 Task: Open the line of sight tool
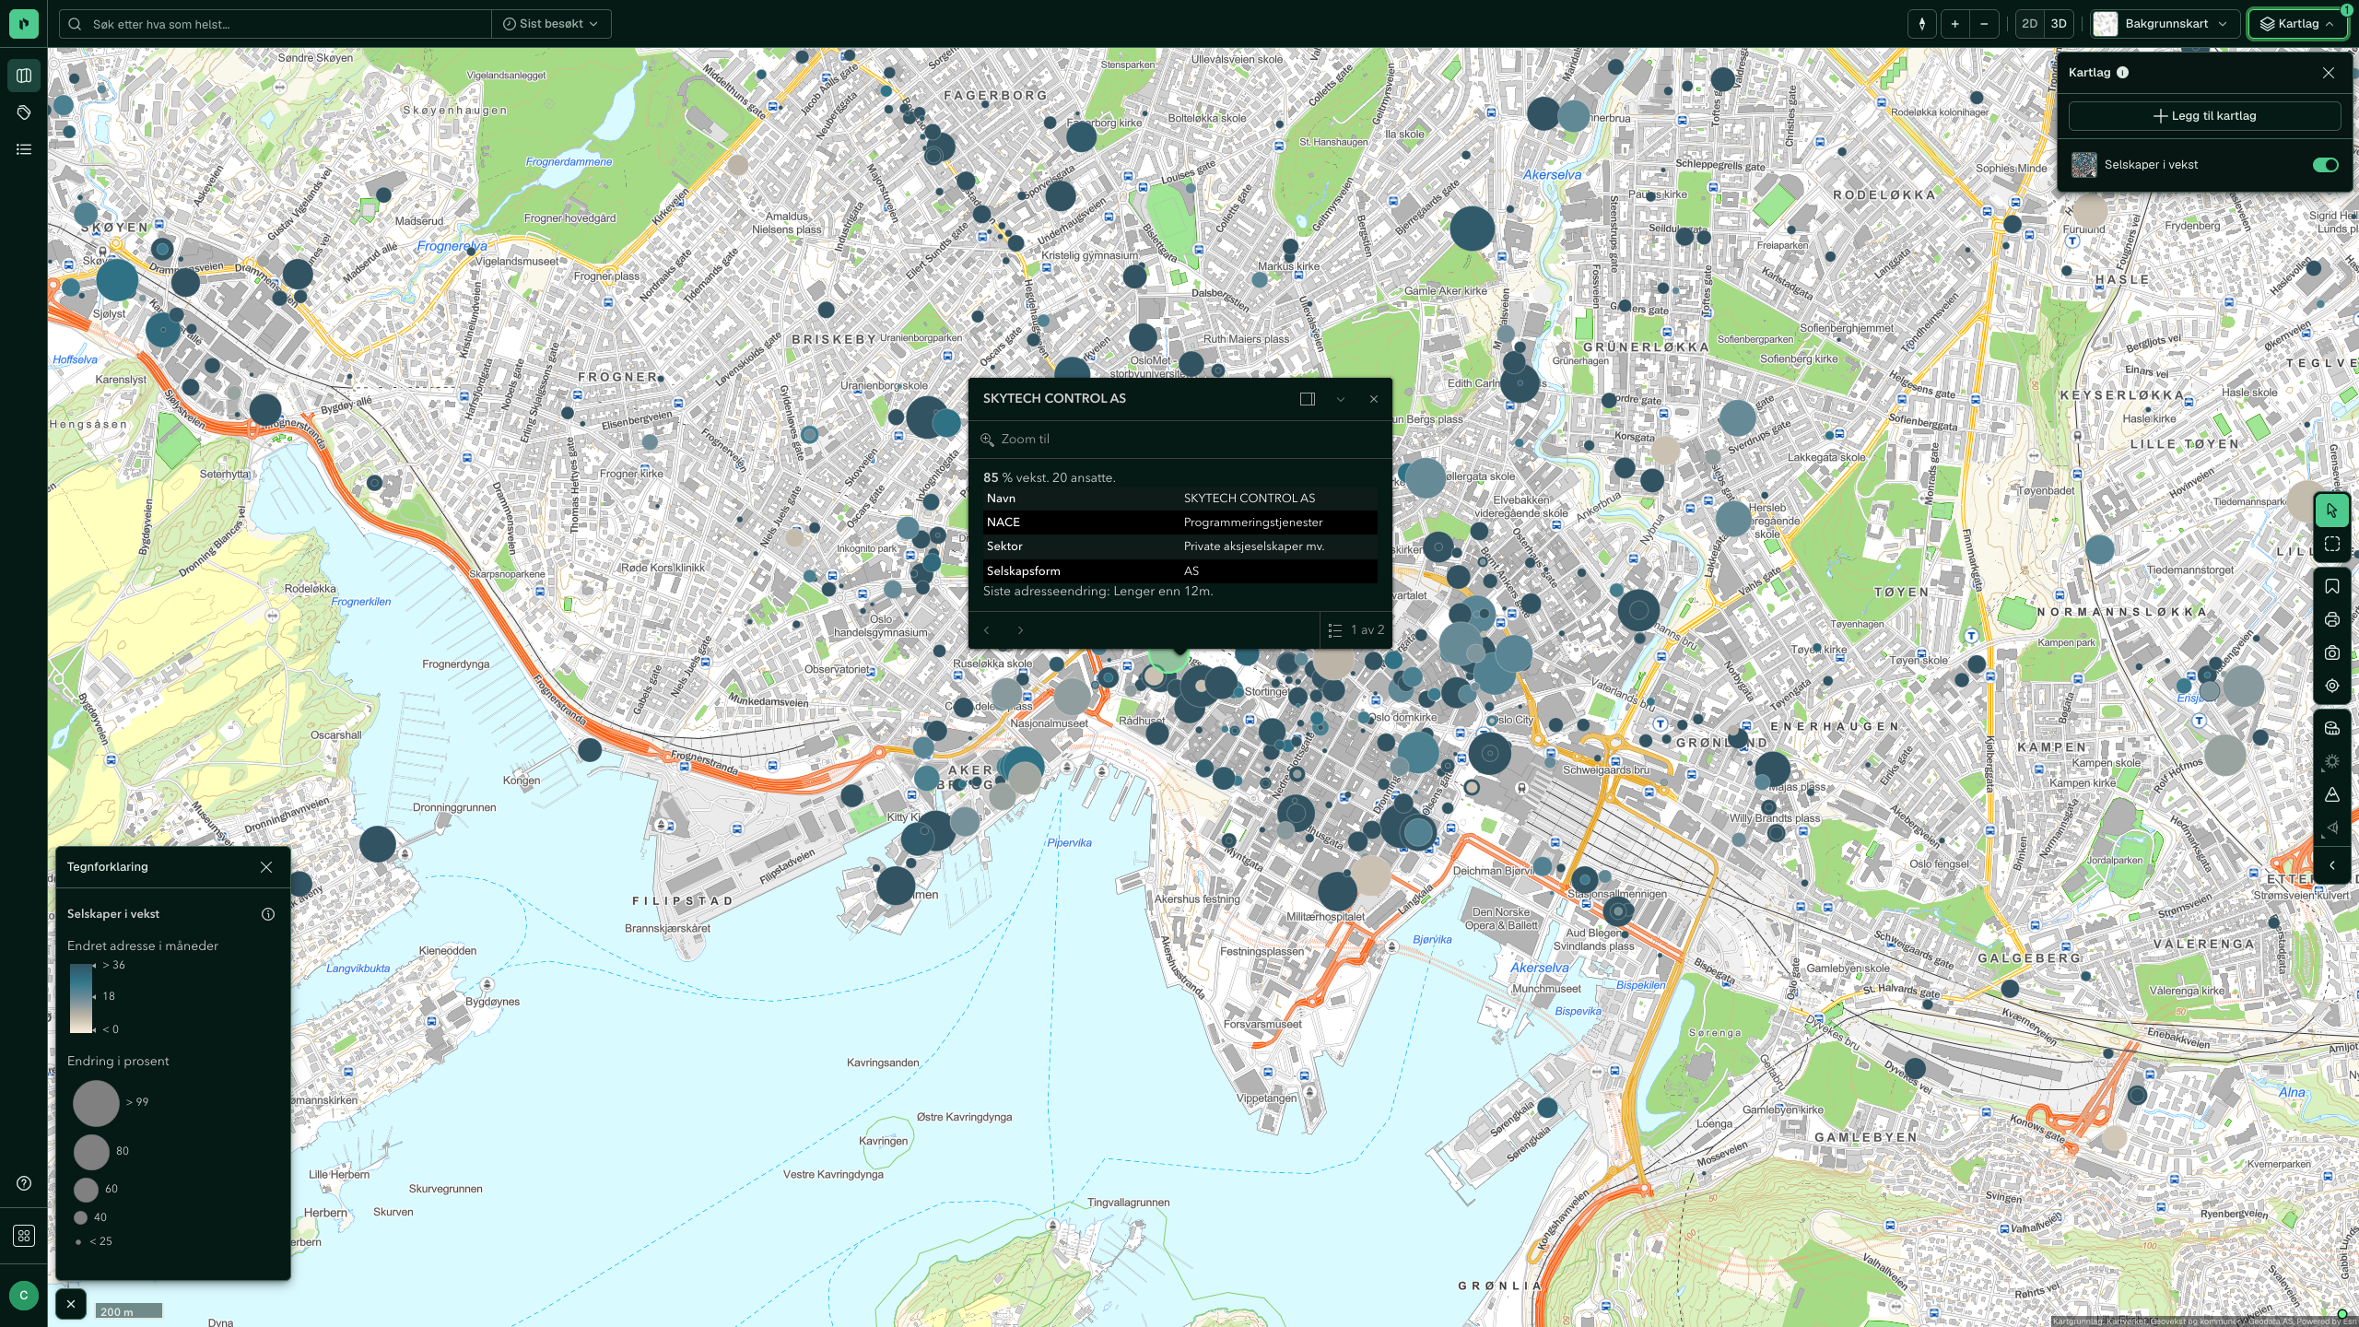[x=2332, y=828]
